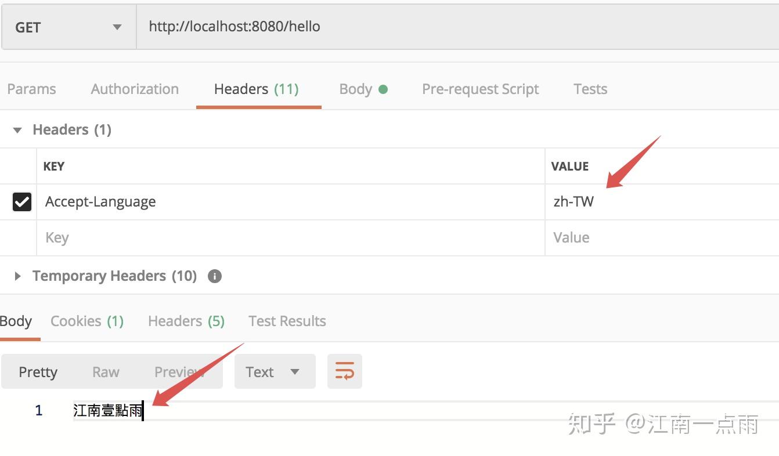Toggle line wrapping in the response viewer
The height and width of the screenshot is (456, 779).
click(344, 371)
